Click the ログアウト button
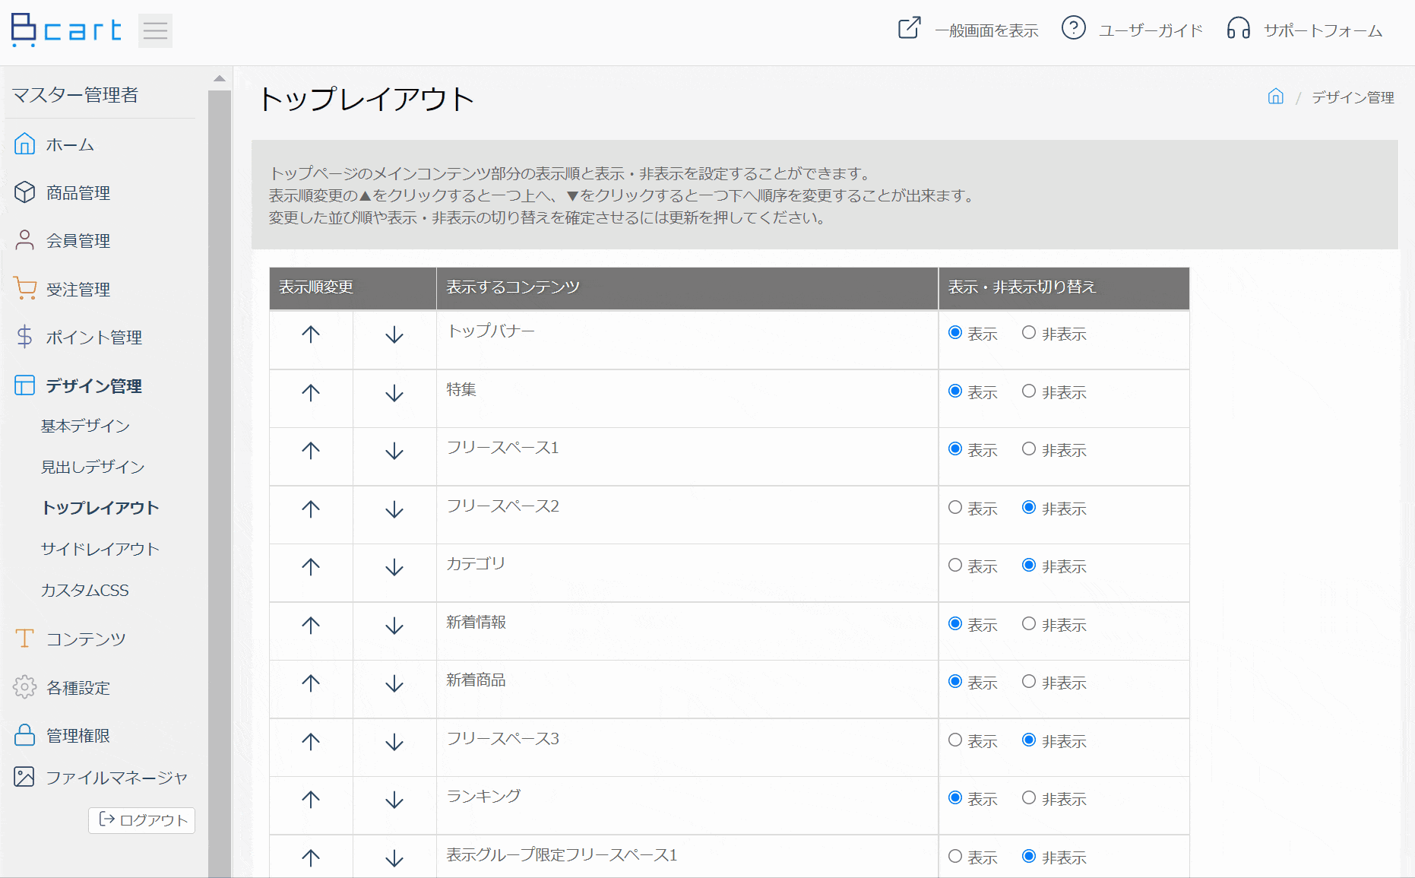The height and width of the screenshot is (878, 1415). tap(142, 820)
